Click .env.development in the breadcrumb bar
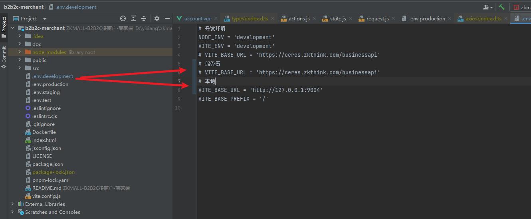 point(76,7)
